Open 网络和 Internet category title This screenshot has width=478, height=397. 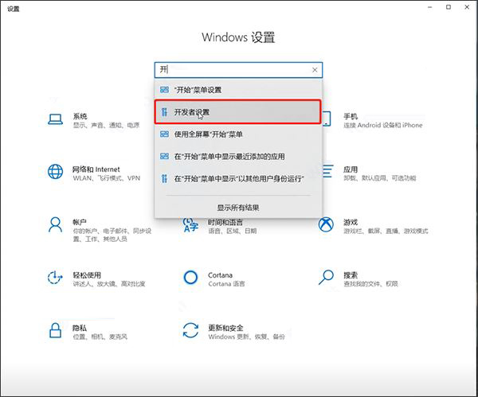pos(96,169)
